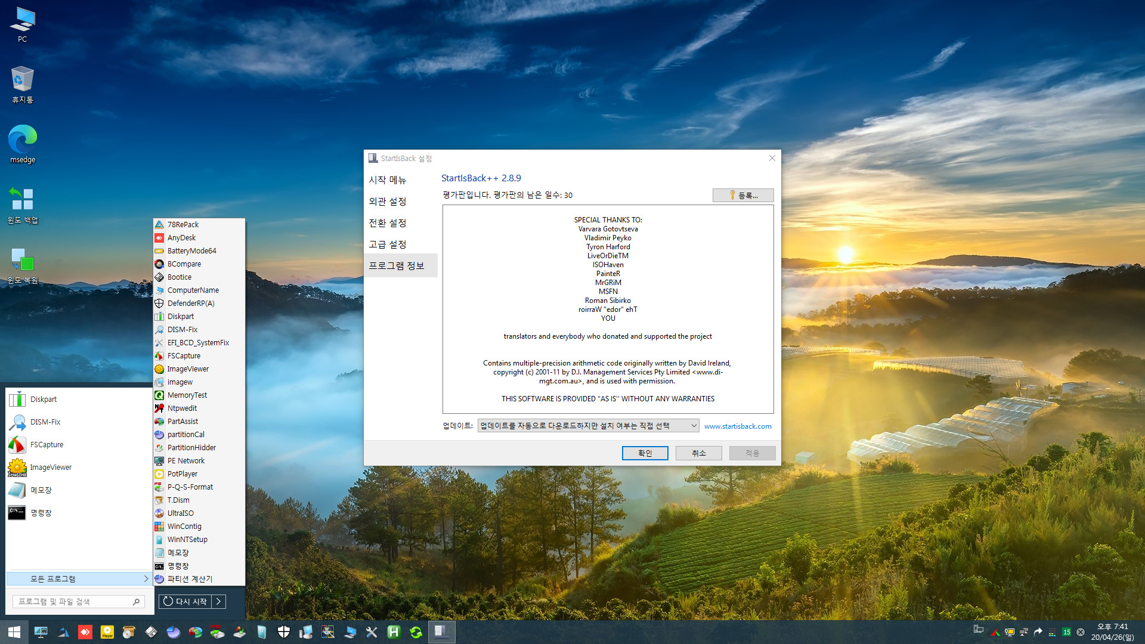Click Diskpart icon in start menu pinned list
This screenshot has height=644, width=1145.
[x=17, y=400]
